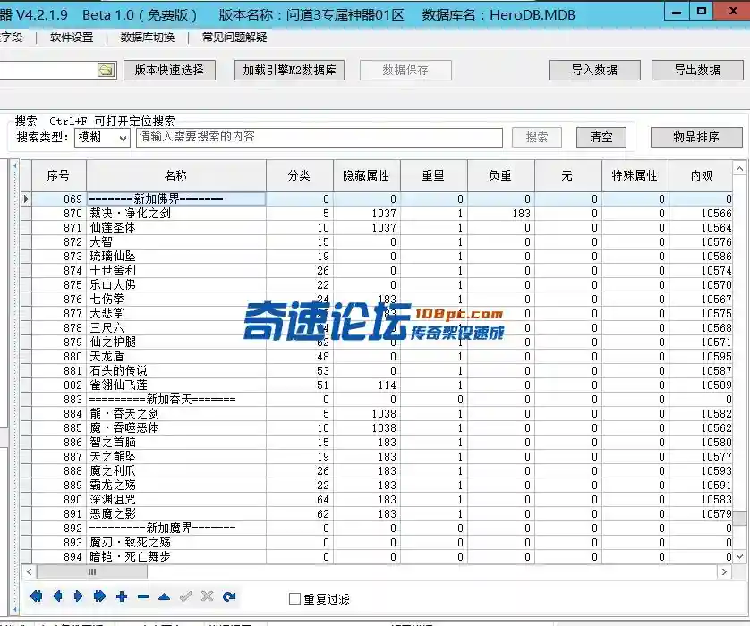Click the 清空 button

coord(601,138)
